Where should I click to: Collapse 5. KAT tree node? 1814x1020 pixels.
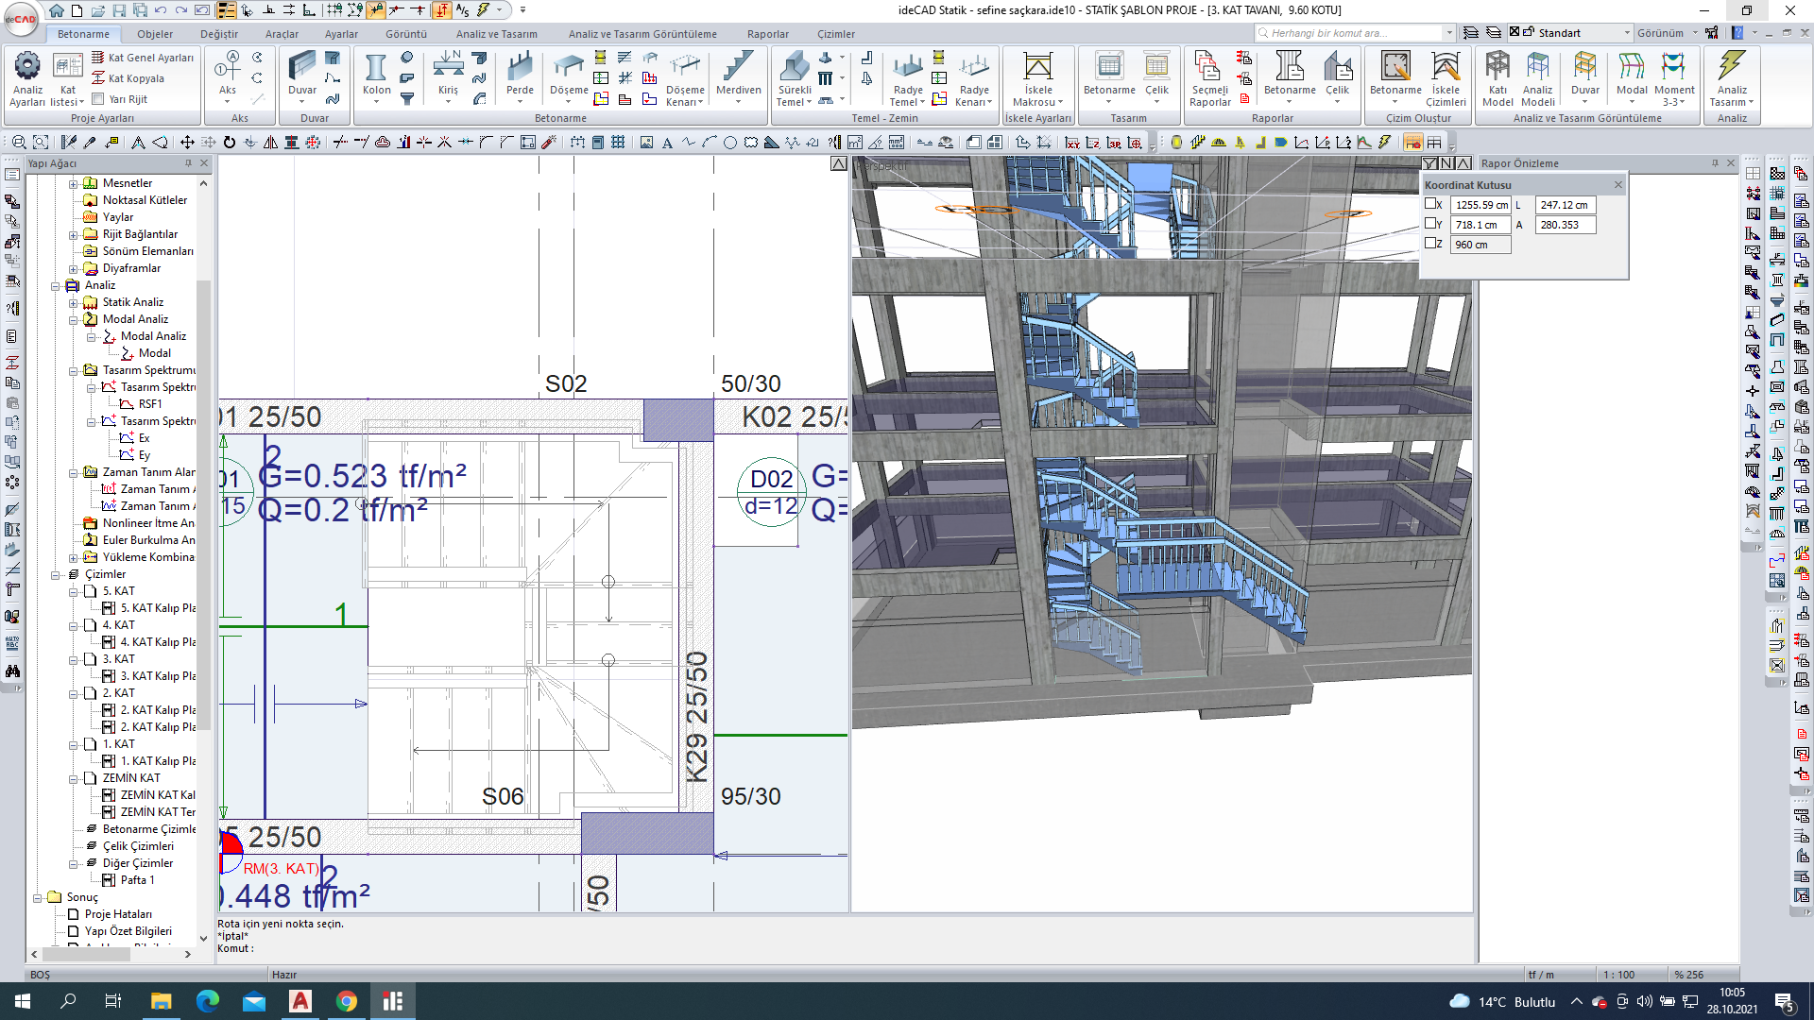(x=73, y=591)
